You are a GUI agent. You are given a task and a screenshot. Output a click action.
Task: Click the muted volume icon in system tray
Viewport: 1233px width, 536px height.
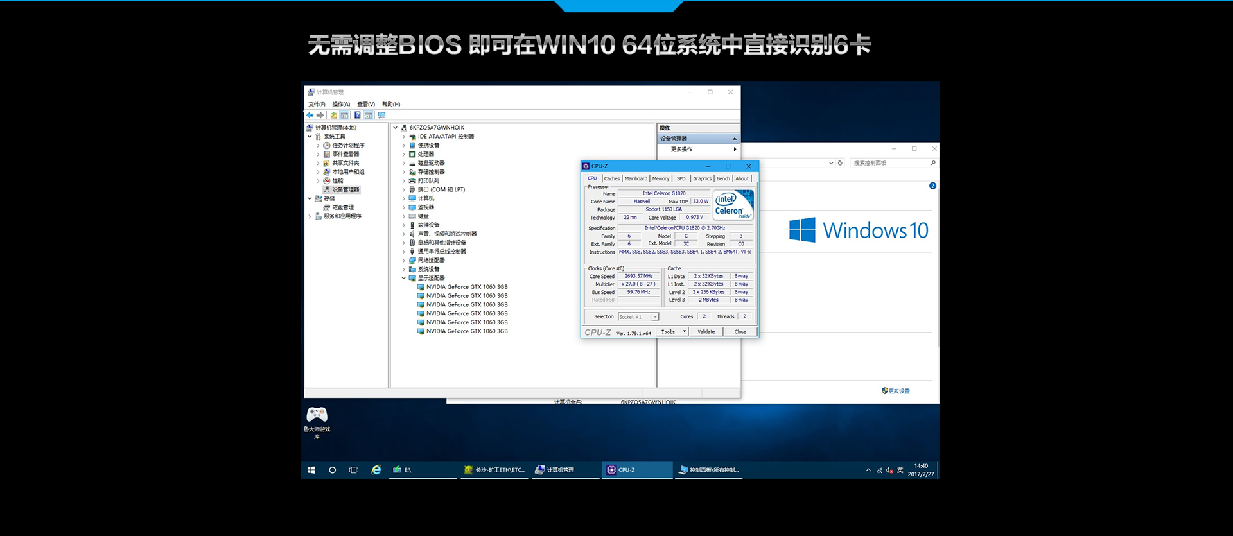click(889, 471)
